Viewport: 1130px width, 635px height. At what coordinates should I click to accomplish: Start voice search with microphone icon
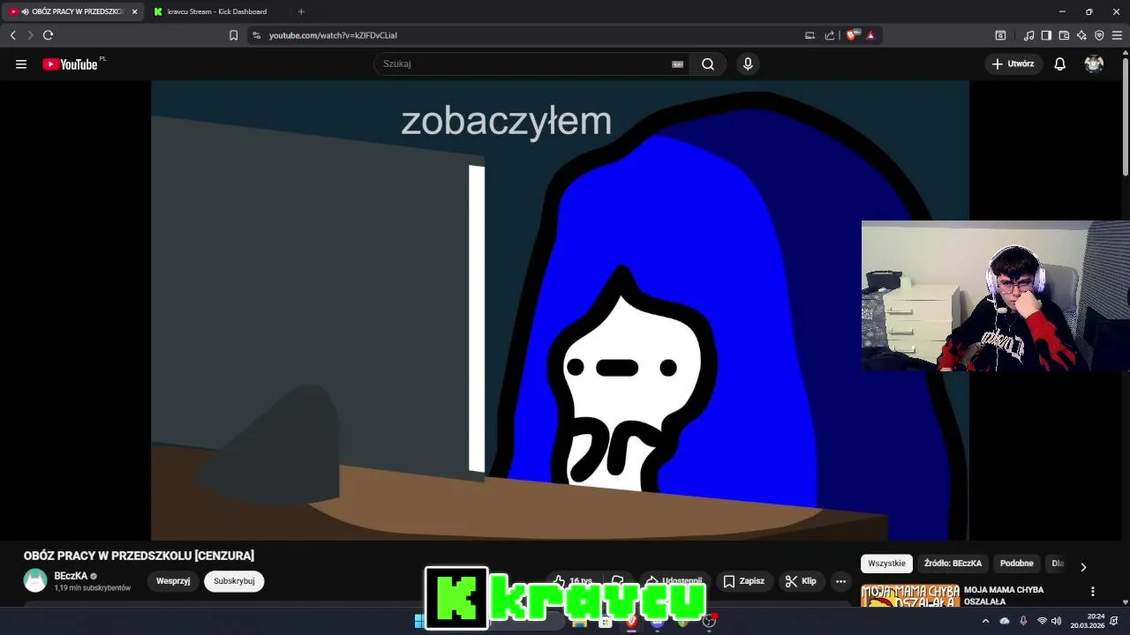click(748, 63)
